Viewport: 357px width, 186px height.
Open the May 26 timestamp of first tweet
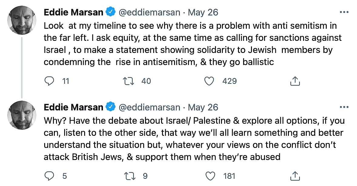point(203,12)
